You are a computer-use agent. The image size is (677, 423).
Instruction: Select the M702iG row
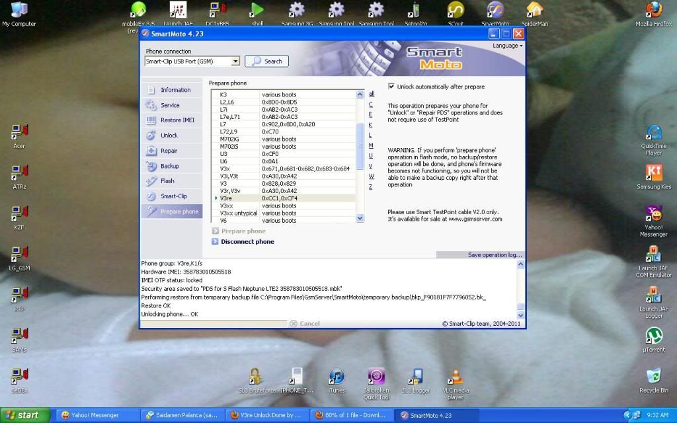[284, 139]
